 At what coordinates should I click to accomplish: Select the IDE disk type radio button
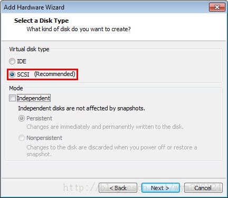click(x=12, y=61)
